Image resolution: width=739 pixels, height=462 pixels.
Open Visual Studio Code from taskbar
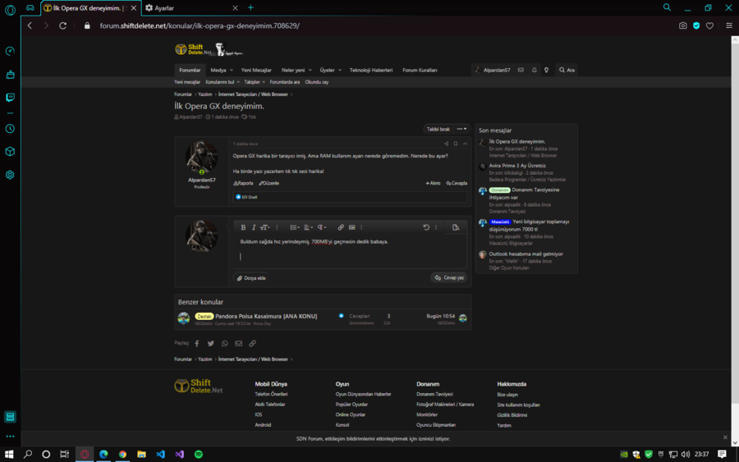pyautogui.click(x=160, y=455)
